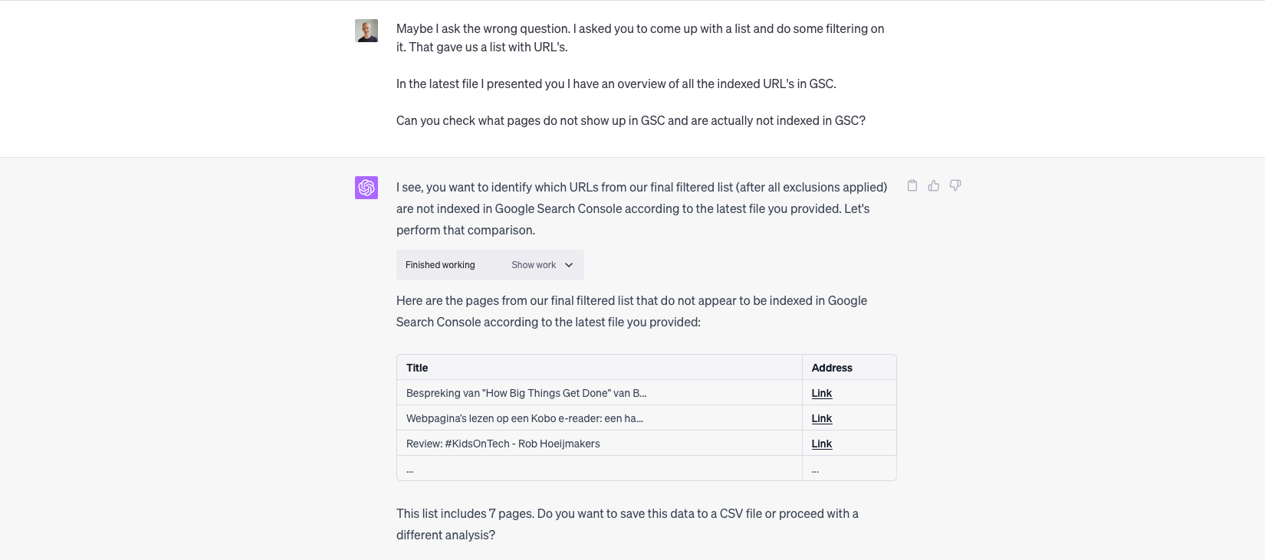This screenshot has height=560, width=1265.
Task: Open the Link for How Big Things Get Done
Action: [822, 393]
